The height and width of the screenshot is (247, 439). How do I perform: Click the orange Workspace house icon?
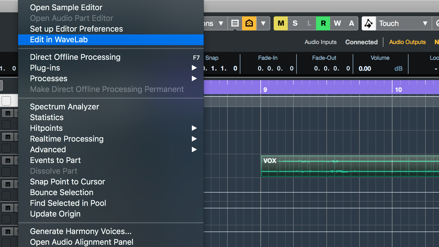(249, 23)
